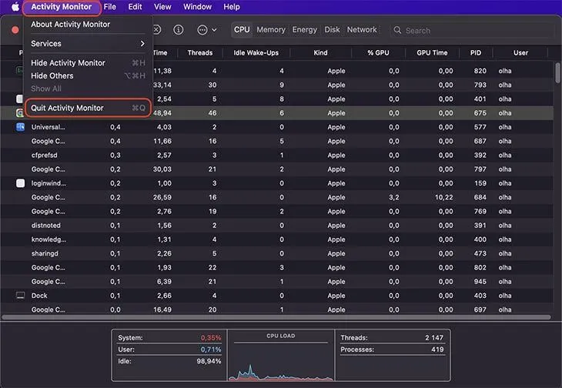Open the Apple menu
This screenshot has width=562, height=388.
(15, 6)
